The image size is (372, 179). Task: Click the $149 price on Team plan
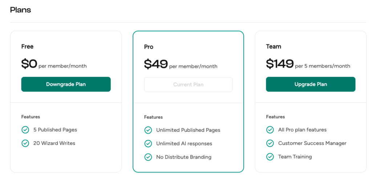pyautogui.click(x=280, y=64)
